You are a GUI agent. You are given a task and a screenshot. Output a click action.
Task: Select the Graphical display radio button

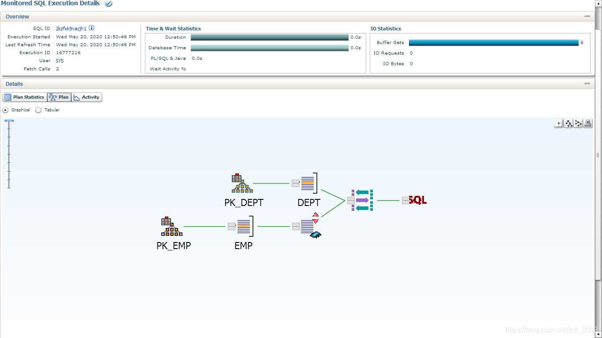[5, 110]
